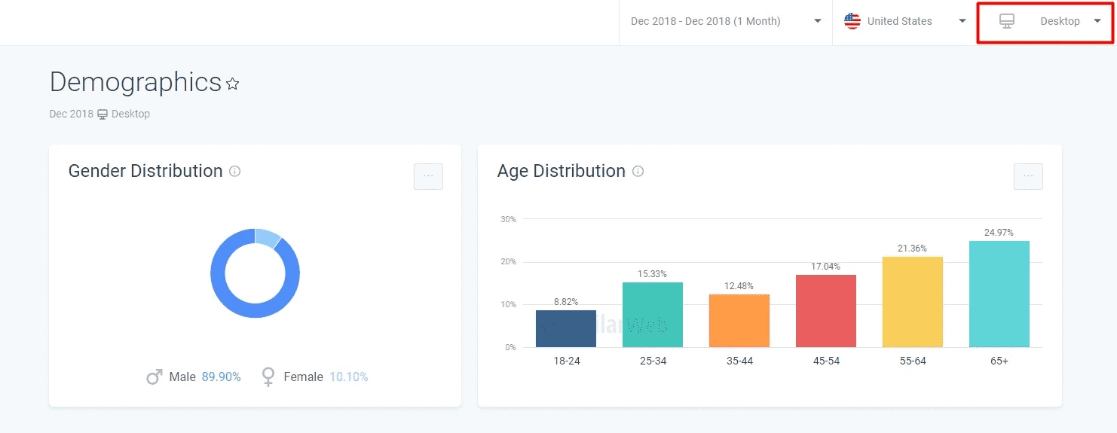
Task: Click the Male 89.90% legend label
Action: pyautogui.click(x=205, y=377)
